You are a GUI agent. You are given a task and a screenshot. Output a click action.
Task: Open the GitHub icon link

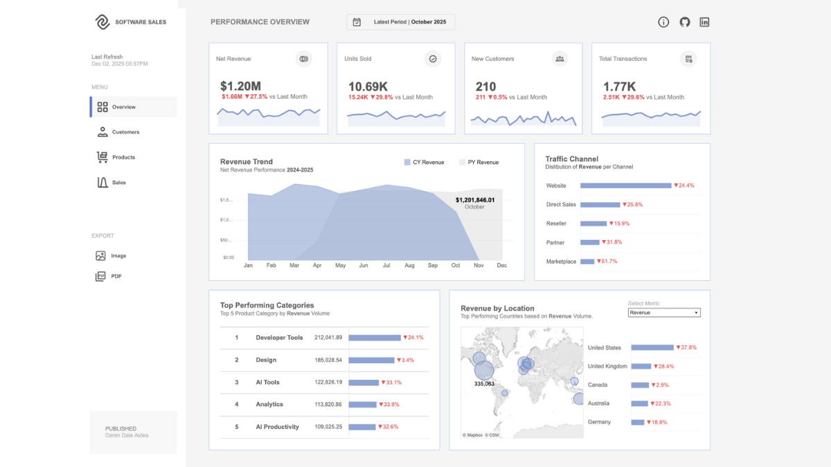pos(684,22)
